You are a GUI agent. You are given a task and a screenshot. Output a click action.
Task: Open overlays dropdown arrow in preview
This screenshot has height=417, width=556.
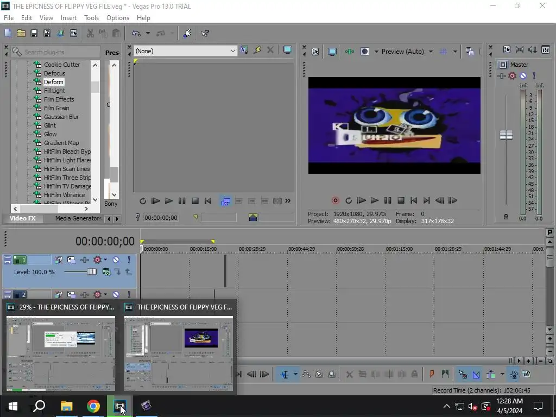455,52
